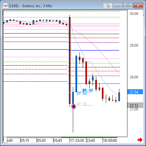Click the blue 27.54 price label on axis

[135, 92]
